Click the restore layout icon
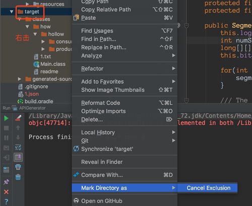 [x=6, y=170]
